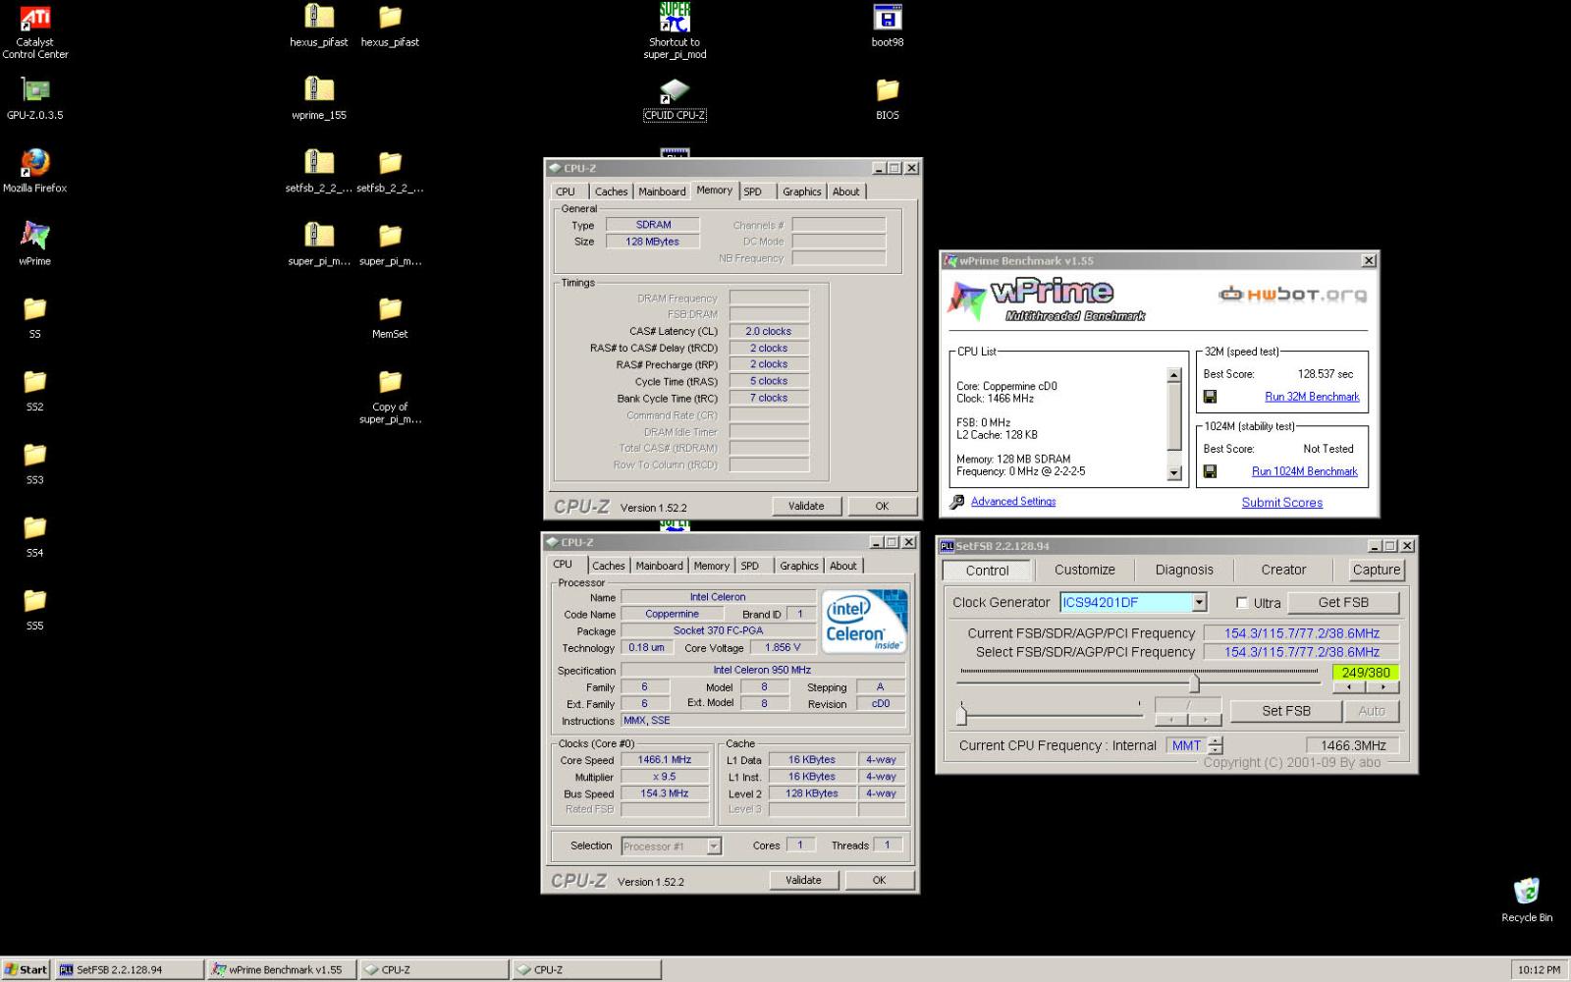Image resolution: width=1571 pixels, height=982 pixels.
Task: Click the up arrow of the CPU List scrollbar
Action: (x=1173, y=375)
